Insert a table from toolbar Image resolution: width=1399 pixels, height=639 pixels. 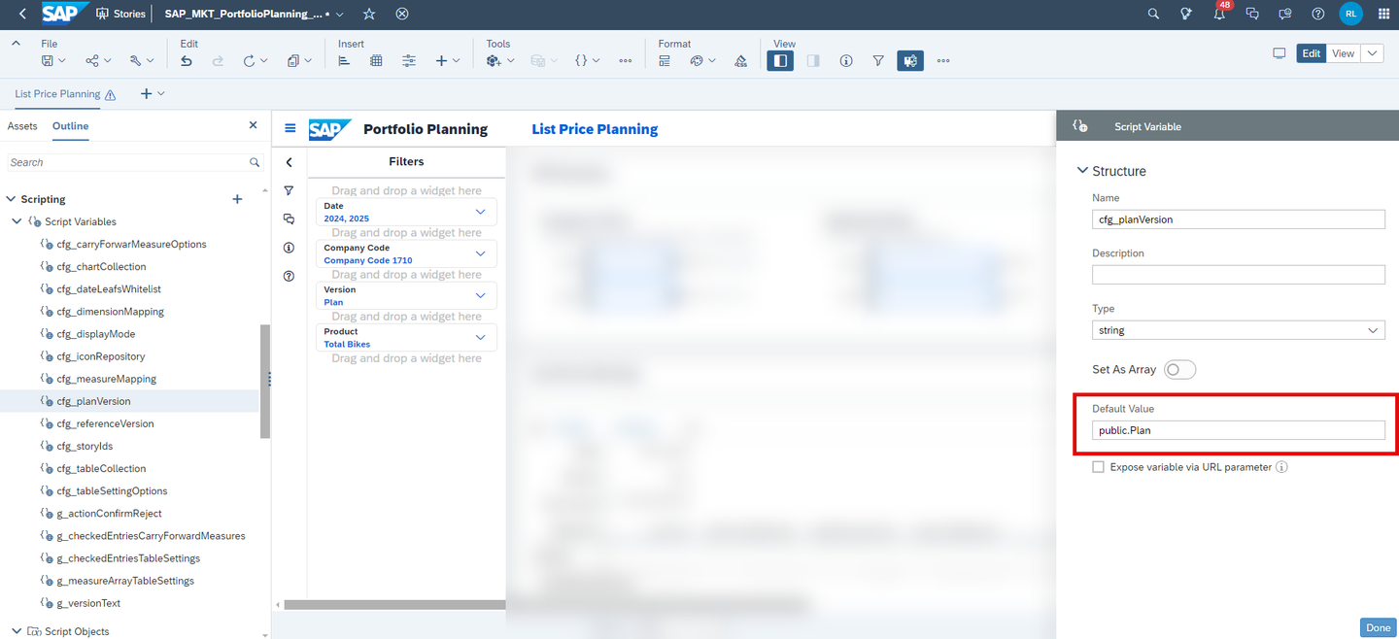[376, 60]
